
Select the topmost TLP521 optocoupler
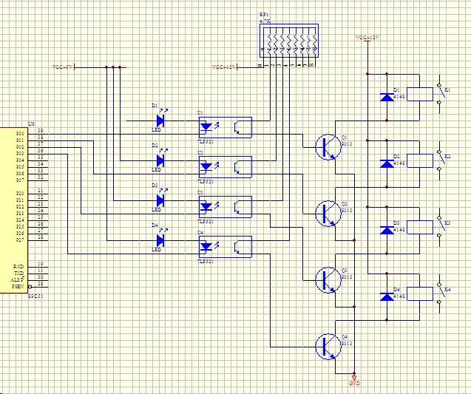click(x=224, y=127)
